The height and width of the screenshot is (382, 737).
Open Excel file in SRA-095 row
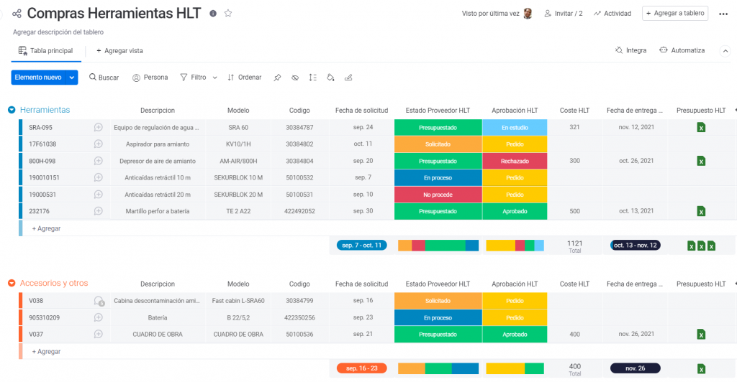coord(701,127)
